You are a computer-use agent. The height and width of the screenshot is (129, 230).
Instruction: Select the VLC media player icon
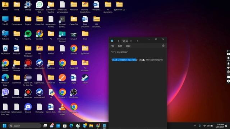[x=62, y=109]
